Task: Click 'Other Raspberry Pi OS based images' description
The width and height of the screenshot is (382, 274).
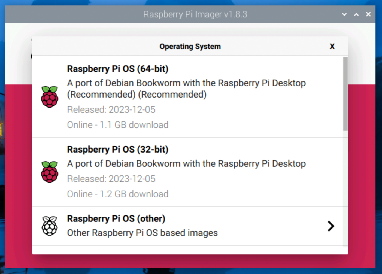Action: coord(142,233)
